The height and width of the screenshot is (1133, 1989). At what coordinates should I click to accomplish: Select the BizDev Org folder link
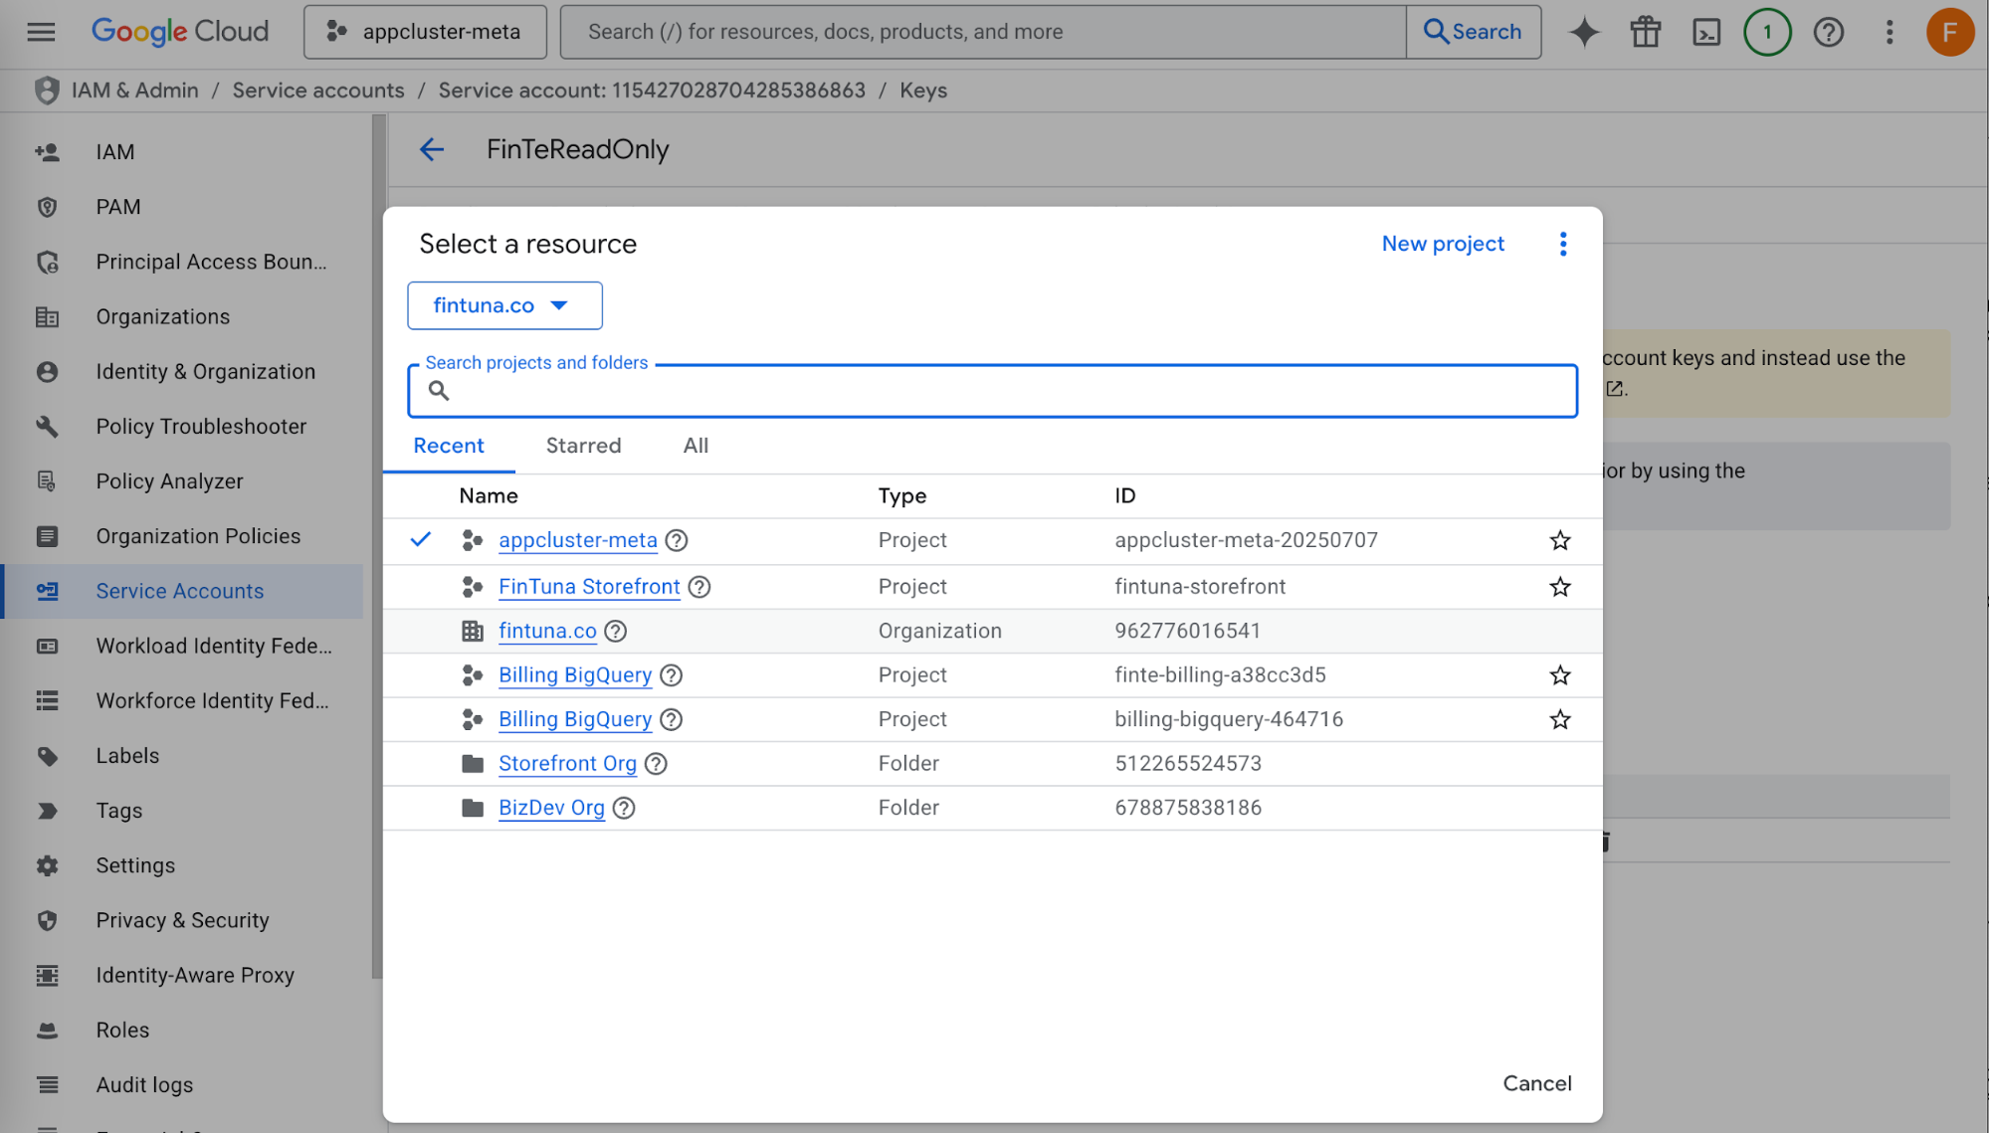pos(551,808)
